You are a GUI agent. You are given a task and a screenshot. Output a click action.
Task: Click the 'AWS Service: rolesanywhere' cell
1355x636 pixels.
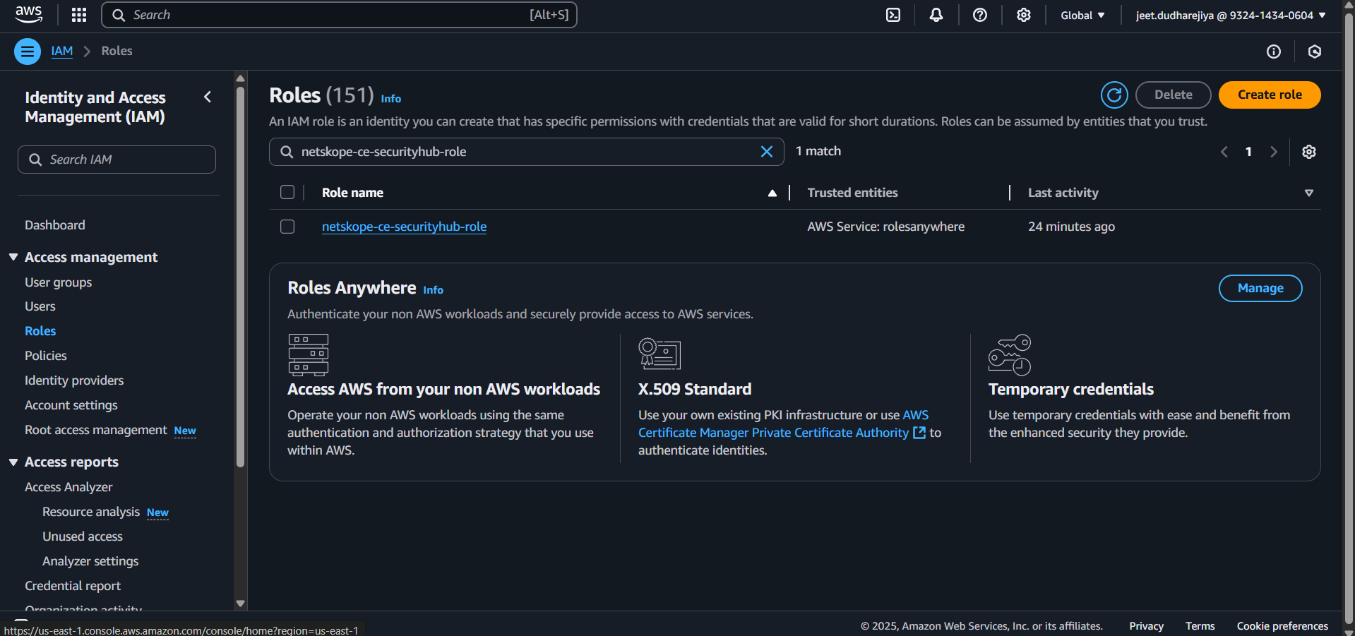click(x=886, y=227)
